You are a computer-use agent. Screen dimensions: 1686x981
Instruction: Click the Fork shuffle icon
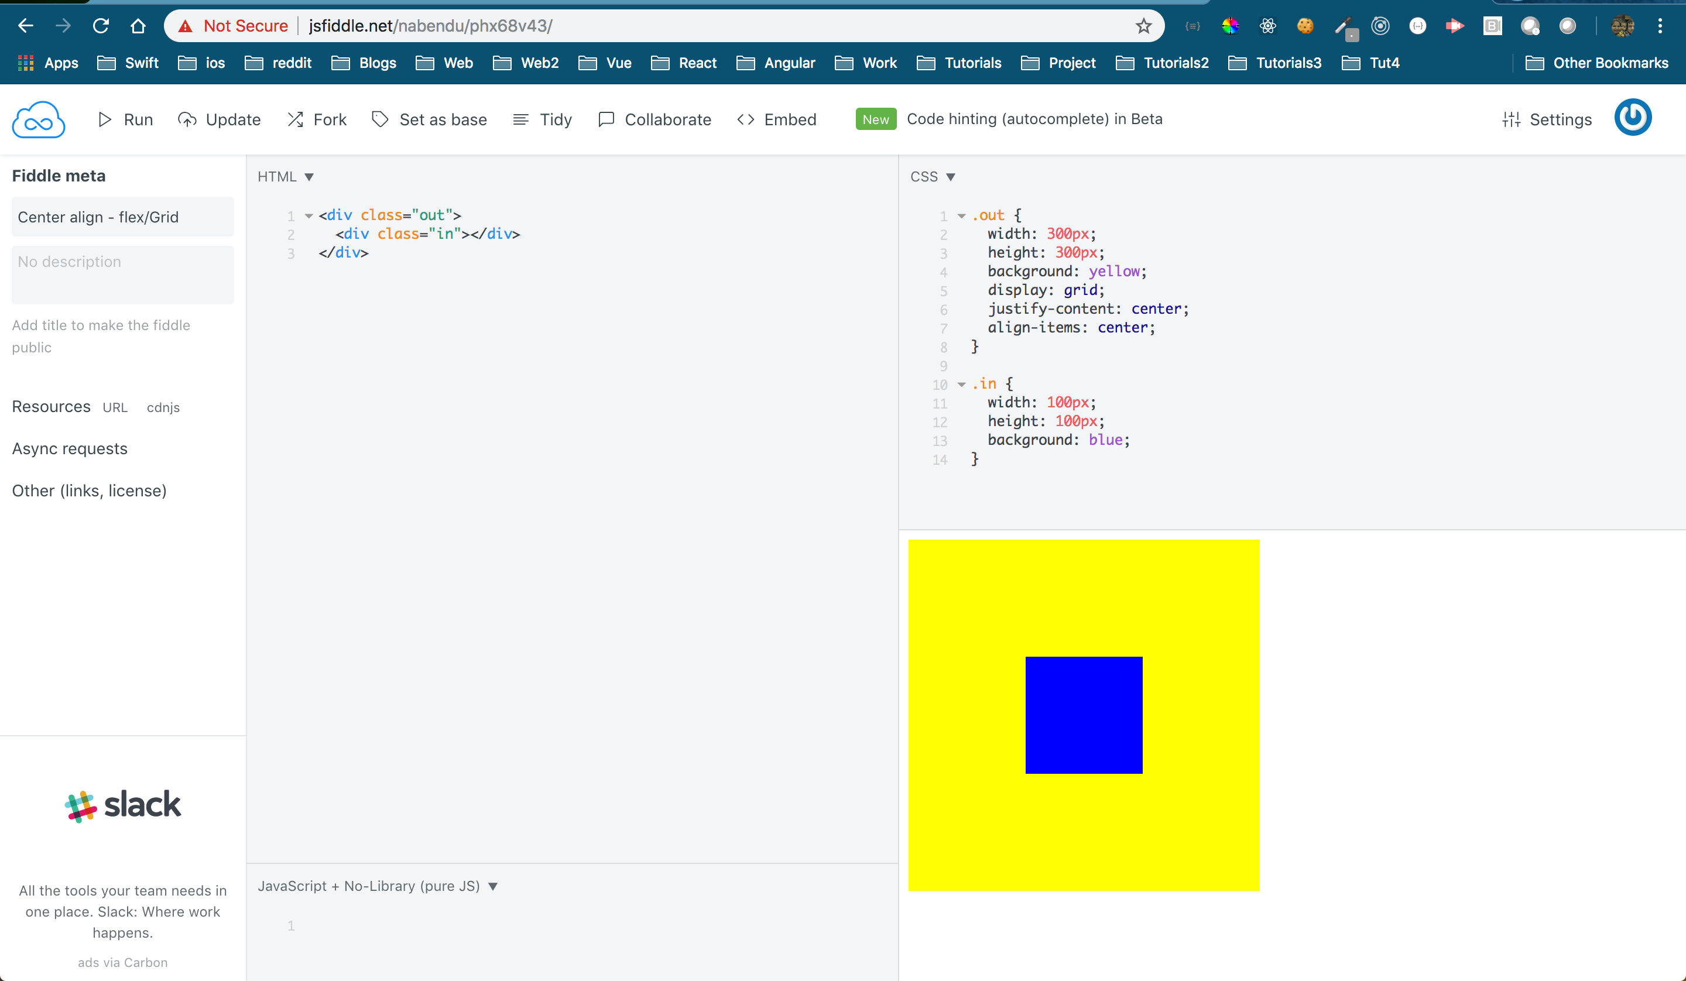295,120
